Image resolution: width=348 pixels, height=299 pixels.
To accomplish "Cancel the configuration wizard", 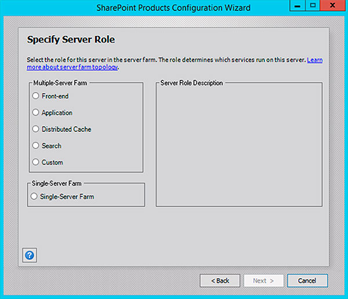I will pyautogui.click(x=307, y=280).
